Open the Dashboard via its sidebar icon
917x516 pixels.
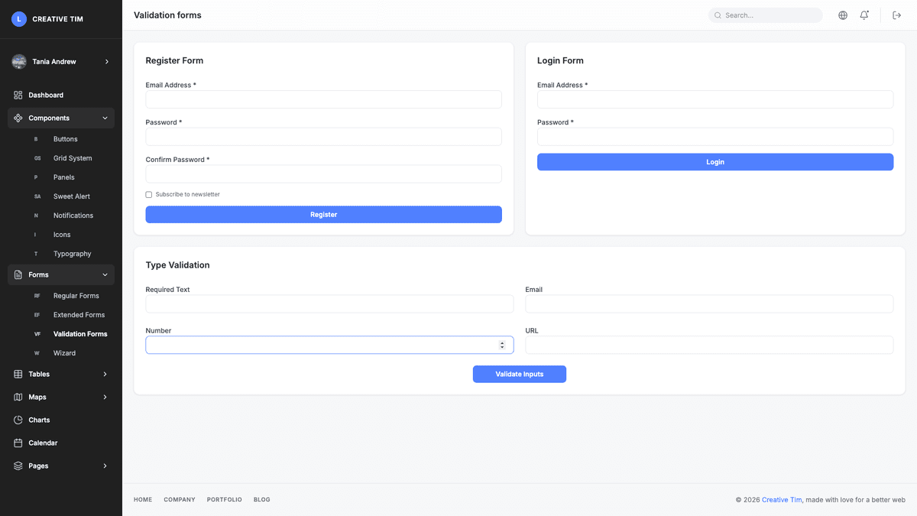tap(17, 94)
